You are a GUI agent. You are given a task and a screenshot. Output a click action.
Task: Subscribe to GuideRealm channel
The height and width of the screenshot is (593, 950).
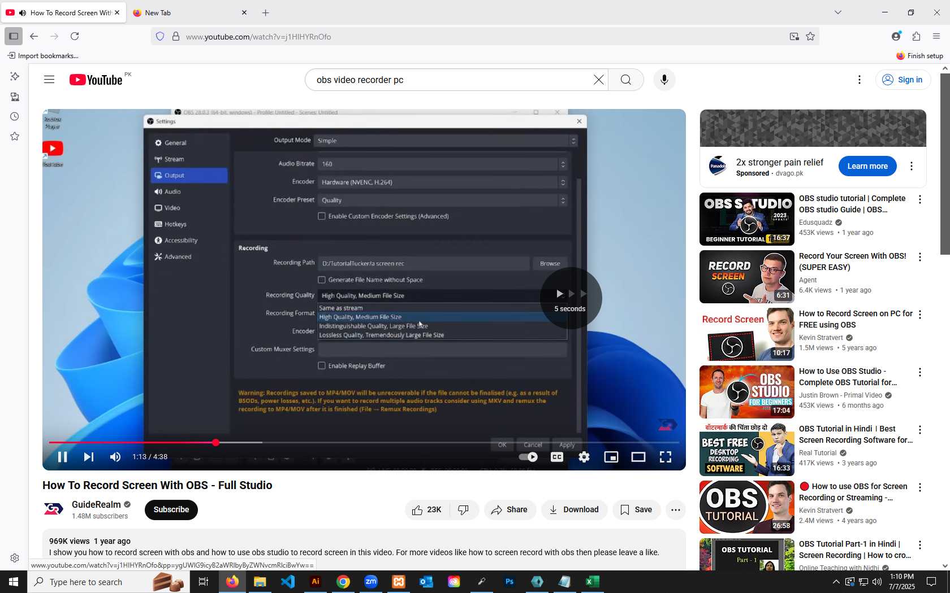[171, 509]
